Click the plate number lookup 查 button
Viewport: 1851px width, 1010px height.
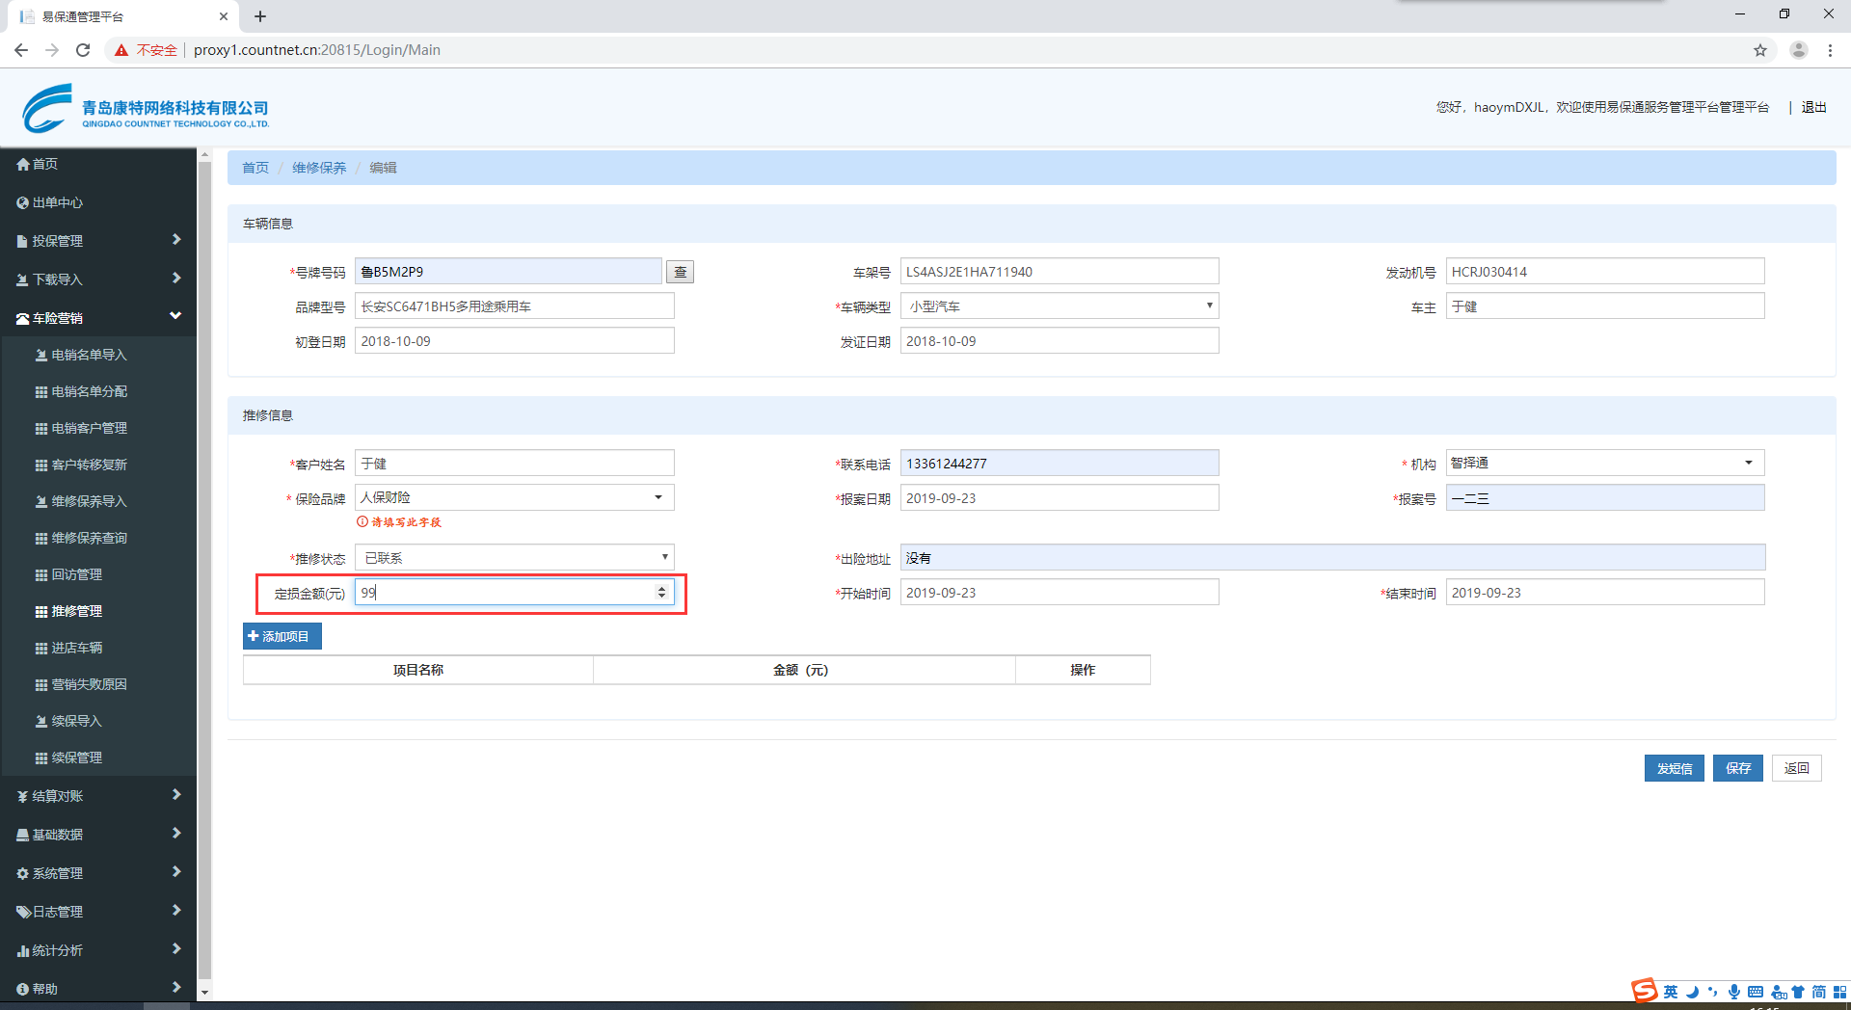point(680,273)
